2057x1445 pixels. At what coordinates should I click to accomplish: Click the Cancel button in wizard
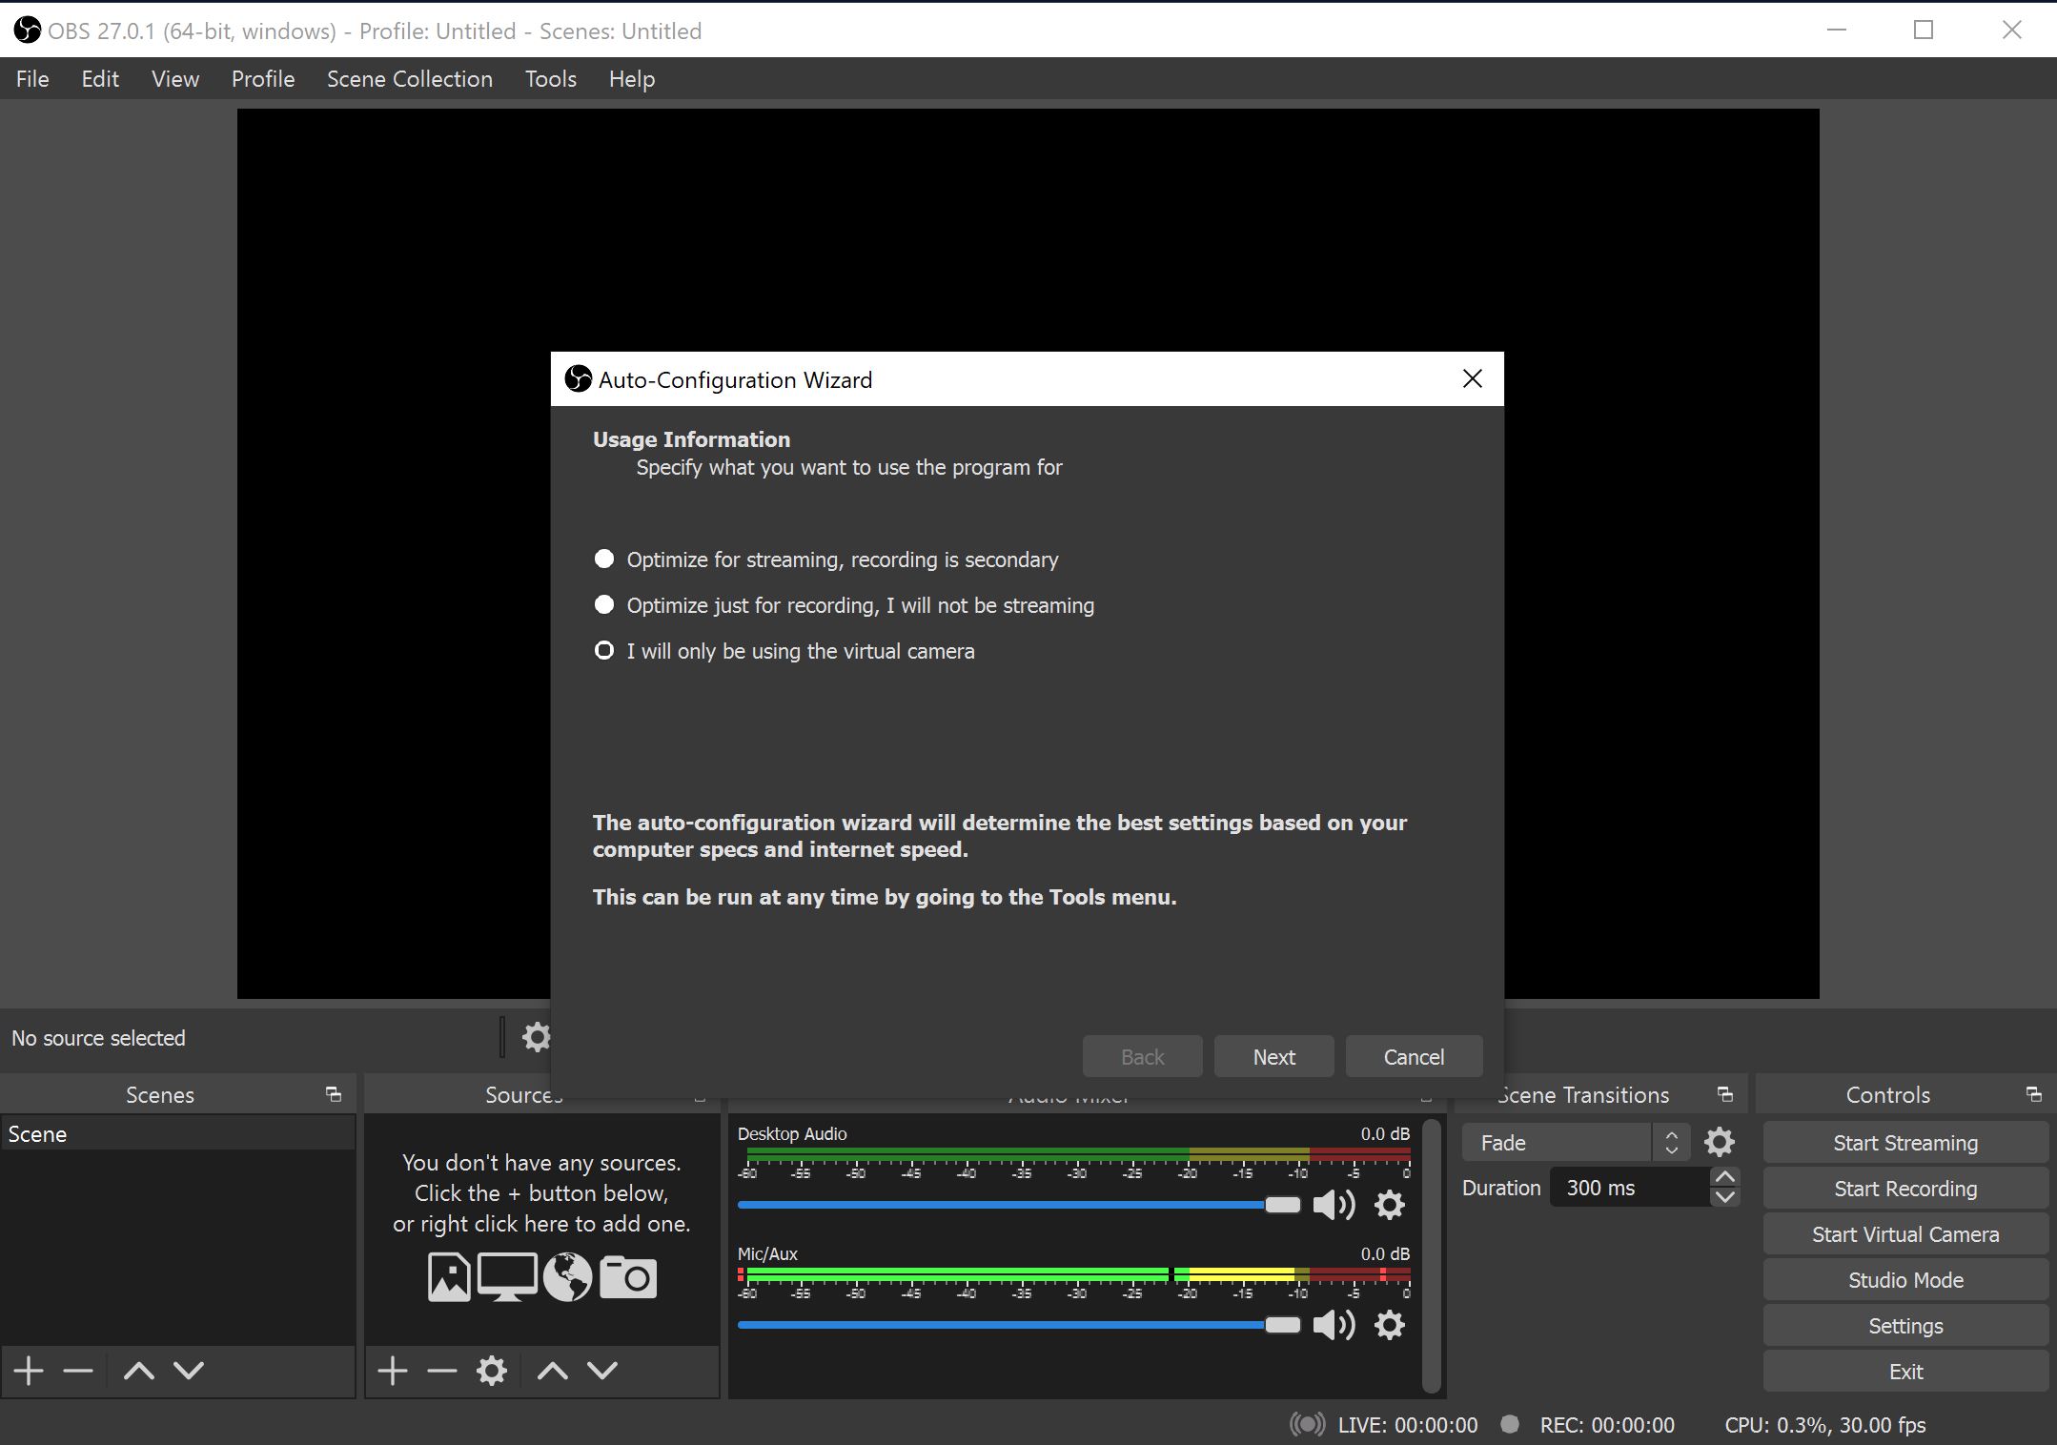coord(1412,1055)
